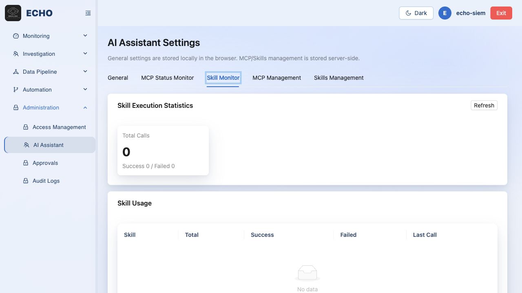The image size is (522, 293).
Task: Click the echo-siem user avatar
Action: tap(445, 13)
